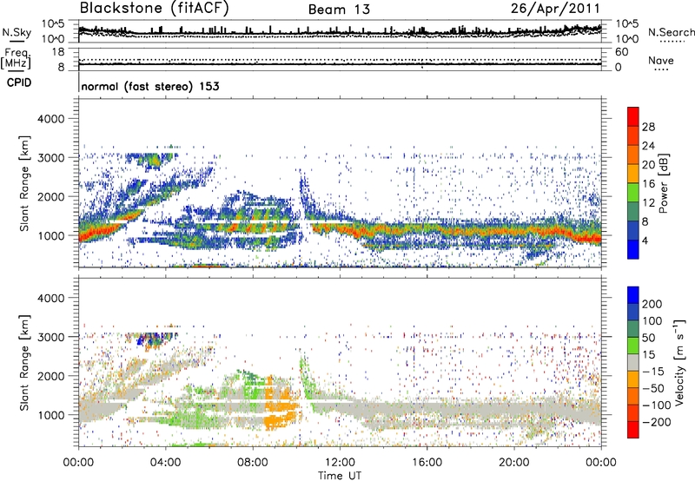Image resolution: width=695 pixels, height=481 pixels.
Task: Click '4000' on the velocity panel range axis
Action: click(x=50, y=298)
